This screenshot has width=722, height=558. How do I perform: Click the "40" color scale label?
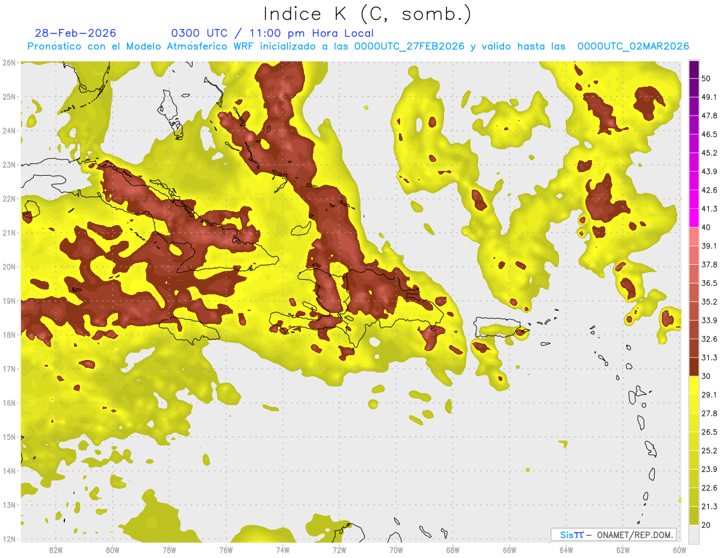pos(707,227)
